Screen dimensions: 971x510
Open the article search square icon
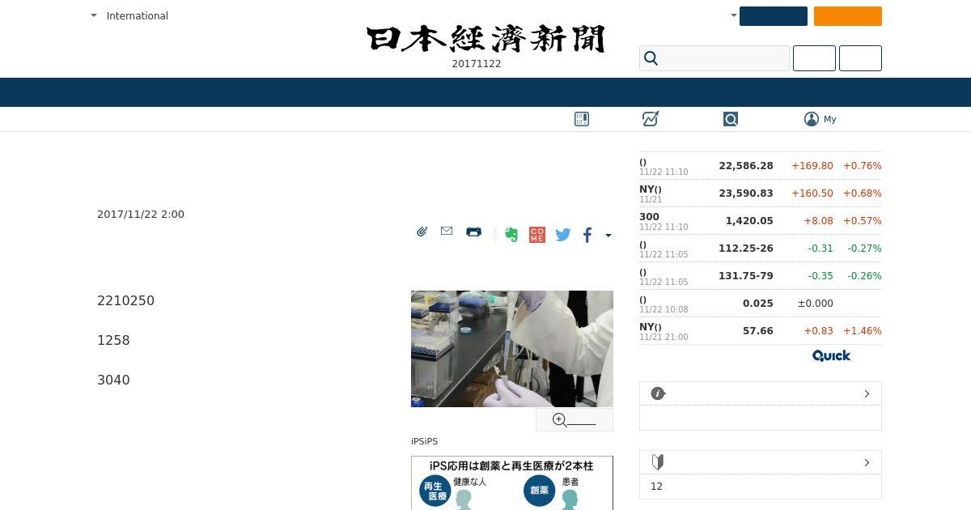click(731, 119)
